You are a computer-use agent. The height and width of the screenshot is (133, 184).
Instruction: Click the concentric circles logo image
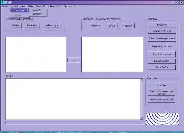(162, 119)
